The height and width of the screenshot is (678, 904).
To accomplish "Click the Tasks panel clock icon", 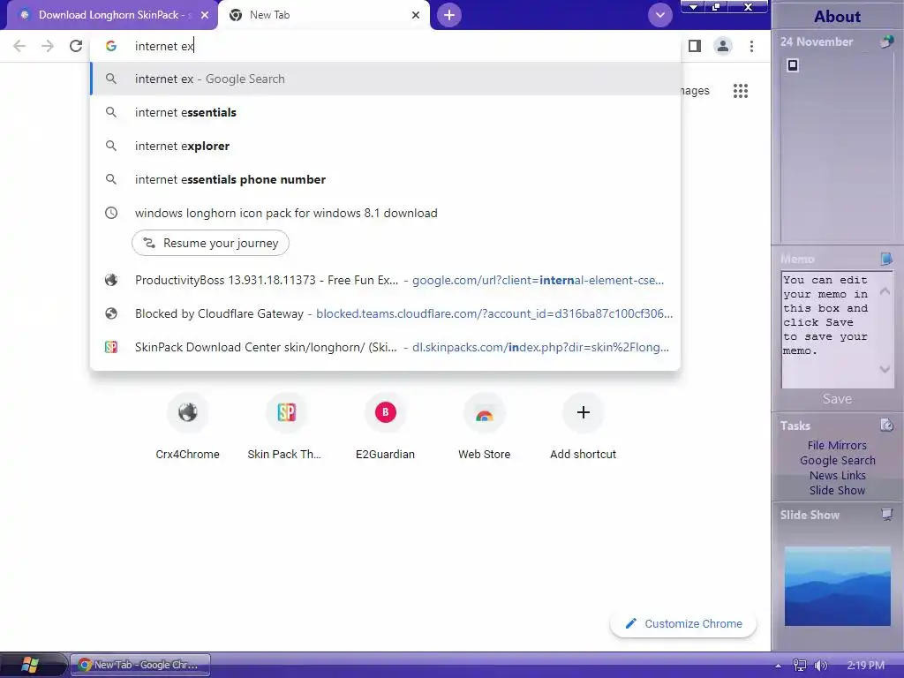I will click(886, 426).
